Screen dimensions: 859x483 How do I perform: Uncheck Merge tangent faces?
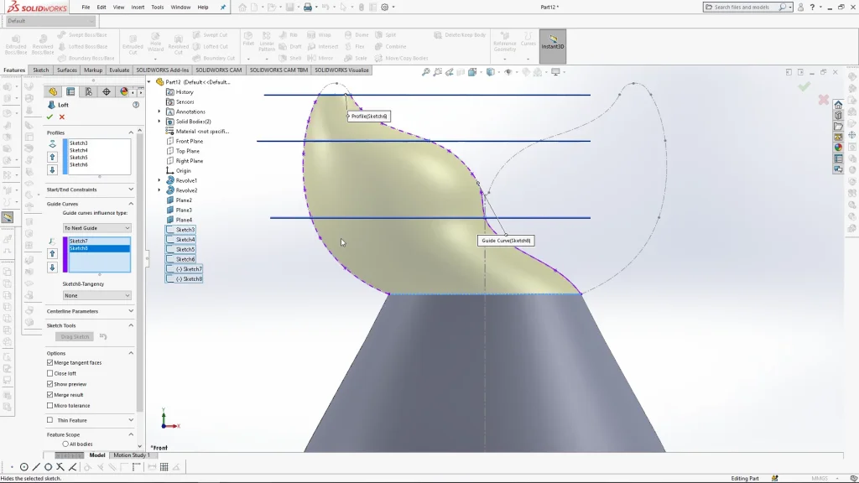point(50,363)
